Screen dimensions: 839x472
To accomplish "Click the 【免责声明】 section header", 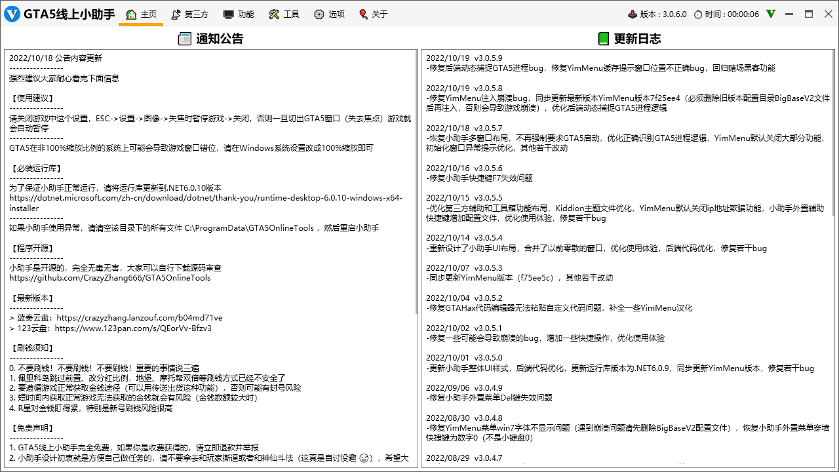I will click(x=31, y=428).
